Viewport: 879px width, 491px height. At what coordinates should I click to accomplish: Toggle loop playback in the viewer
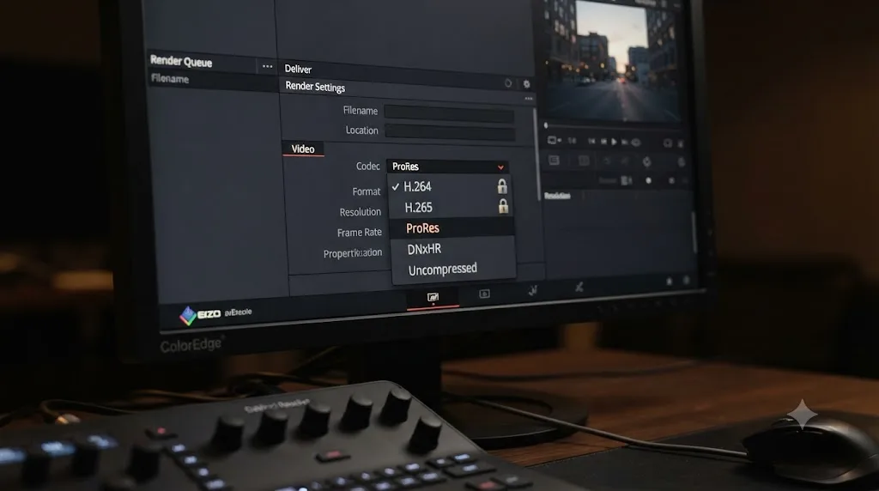[636, 142]
